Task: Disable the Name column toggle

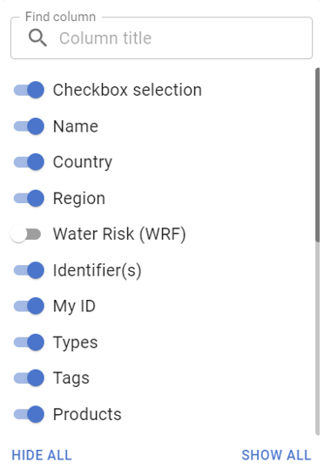Action: [x=29, y=126]
